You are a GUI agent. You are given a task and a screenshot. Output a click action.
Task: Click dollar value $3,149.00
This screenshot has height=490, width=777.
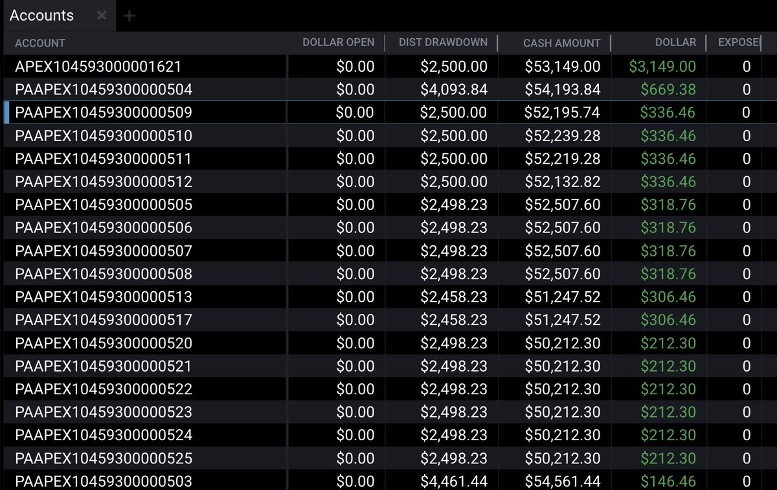(x=662, y=67)
